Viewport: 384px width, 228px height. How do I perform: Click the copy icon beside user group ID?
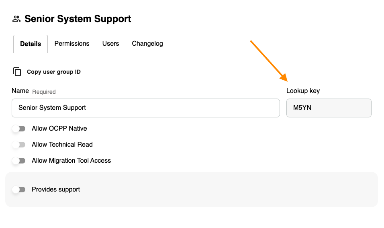[x=17, y=72]
